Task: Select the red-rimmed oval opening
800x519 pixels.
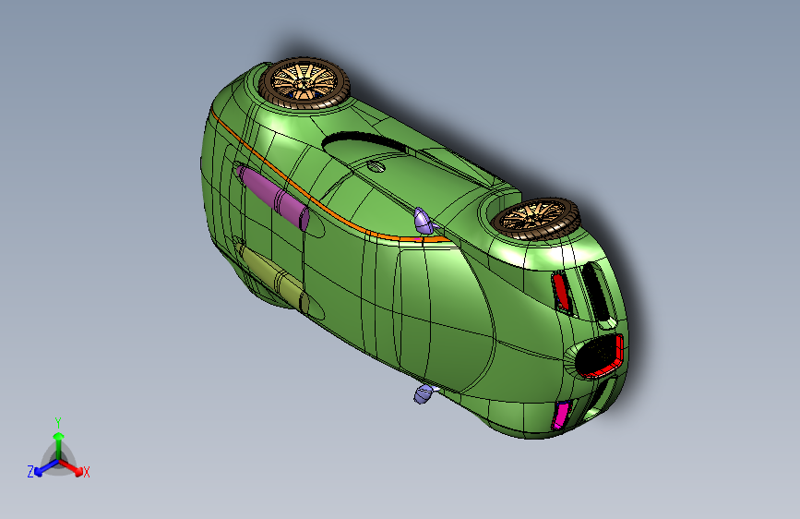Action: coord(600,356)
